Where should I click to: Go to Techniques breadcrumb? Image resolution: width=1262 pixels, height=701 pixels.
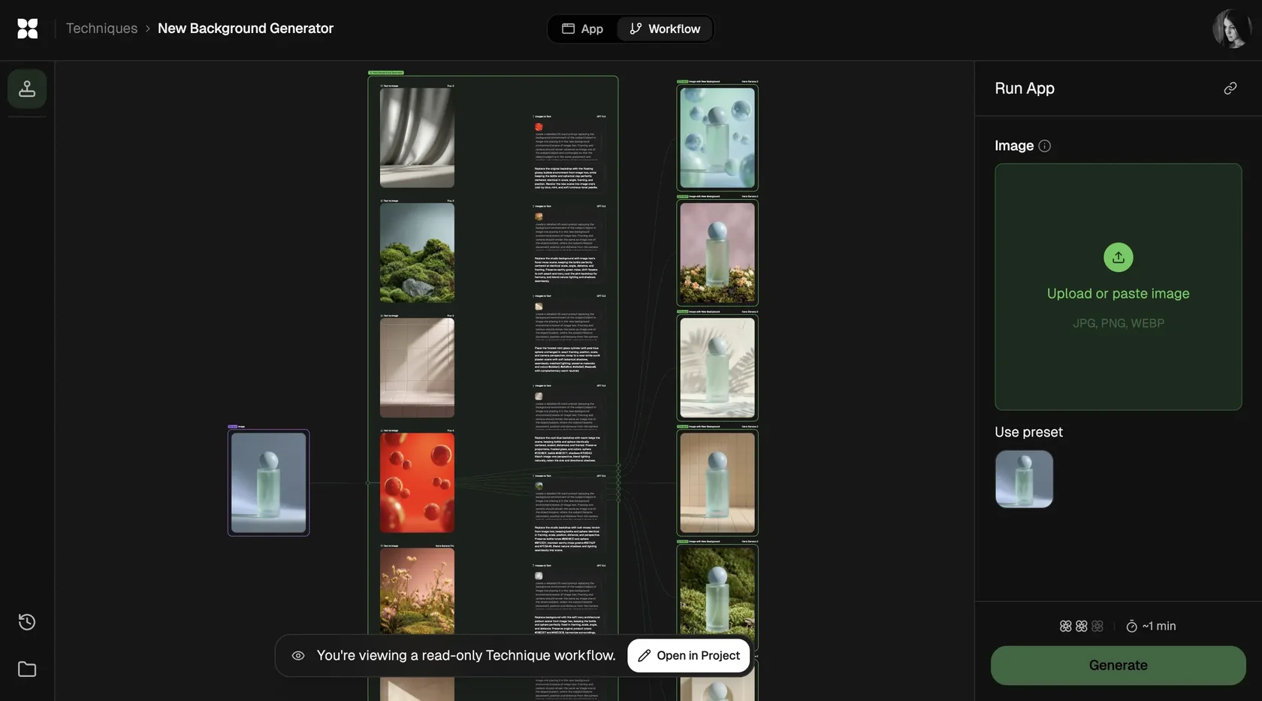[101, 28]
